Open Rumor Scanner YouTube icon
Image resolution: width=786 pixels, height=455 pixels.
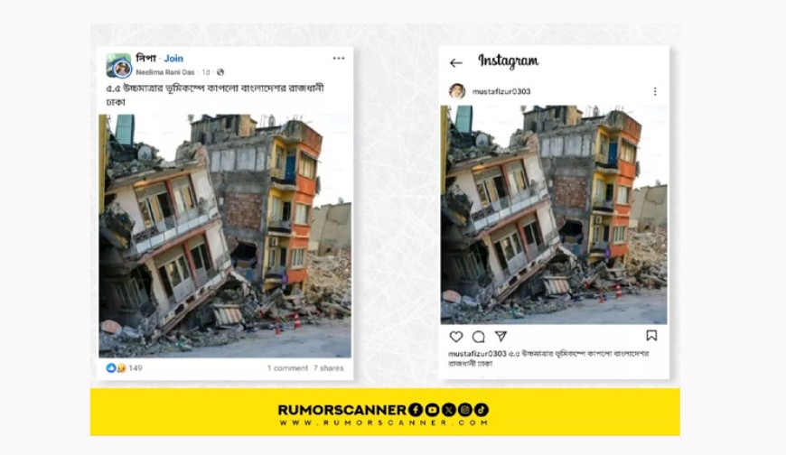coord(432,410)
